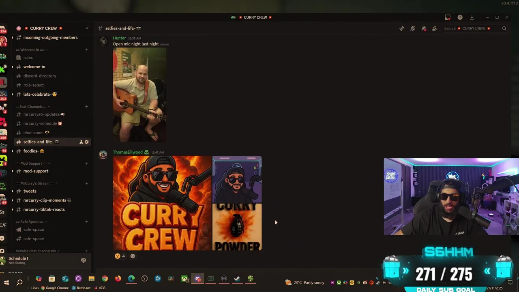Open the weather widget showing 23°C
Screen dimensions: 519x292
pos(305,282)
